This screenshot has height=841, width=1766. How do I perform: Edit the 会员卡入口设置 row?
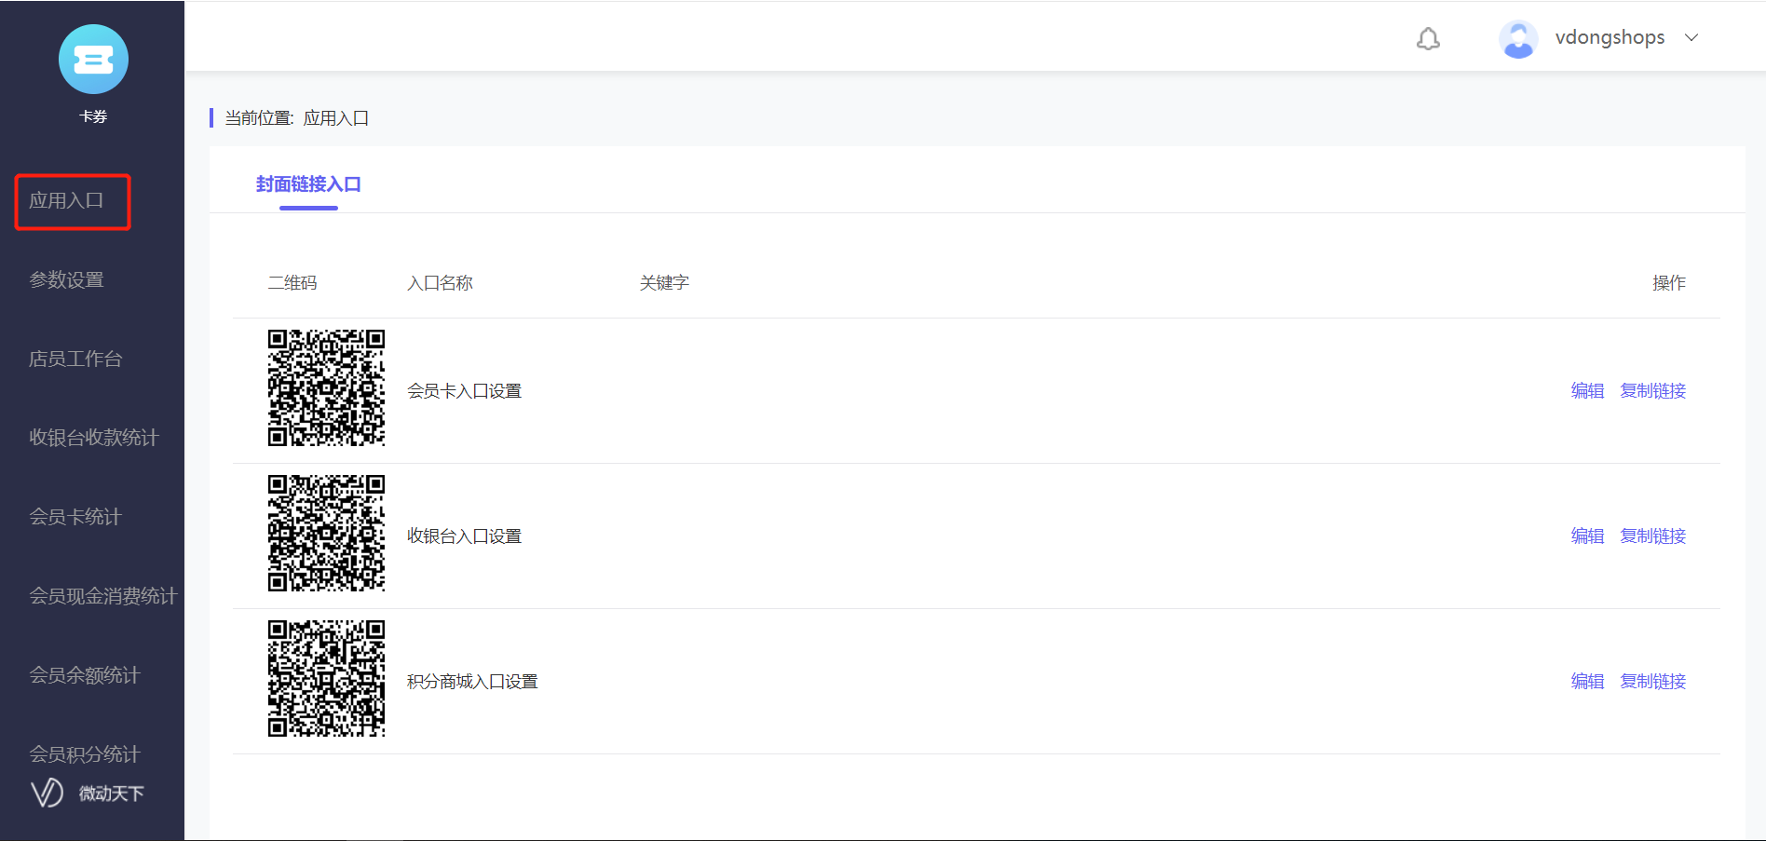coord(1587,391)
